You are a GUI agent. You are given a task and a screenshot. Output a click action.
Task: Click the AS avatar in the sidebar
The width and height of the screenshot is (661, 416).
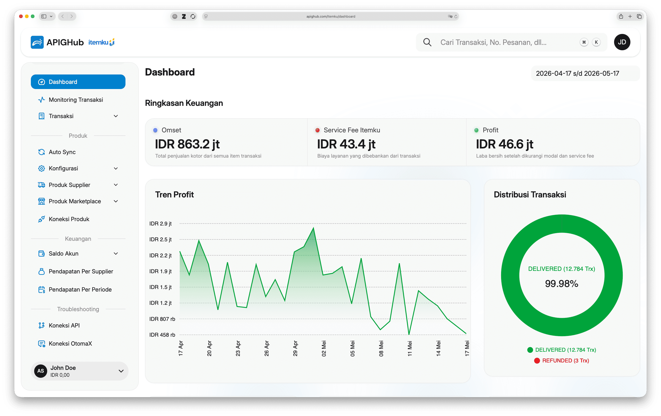pyautogui.click(x=41, y=371)
